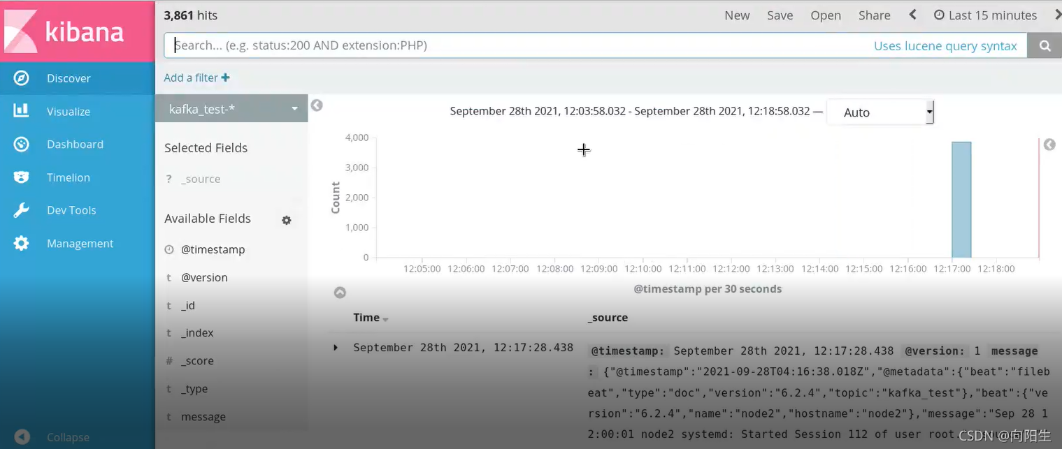
Task: Sort by the Time column arrow
Action: pos(385,319)
